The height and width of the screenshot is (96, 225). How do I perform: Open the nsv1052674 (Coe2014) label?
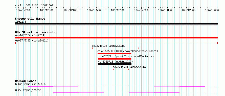pos(30,35)
